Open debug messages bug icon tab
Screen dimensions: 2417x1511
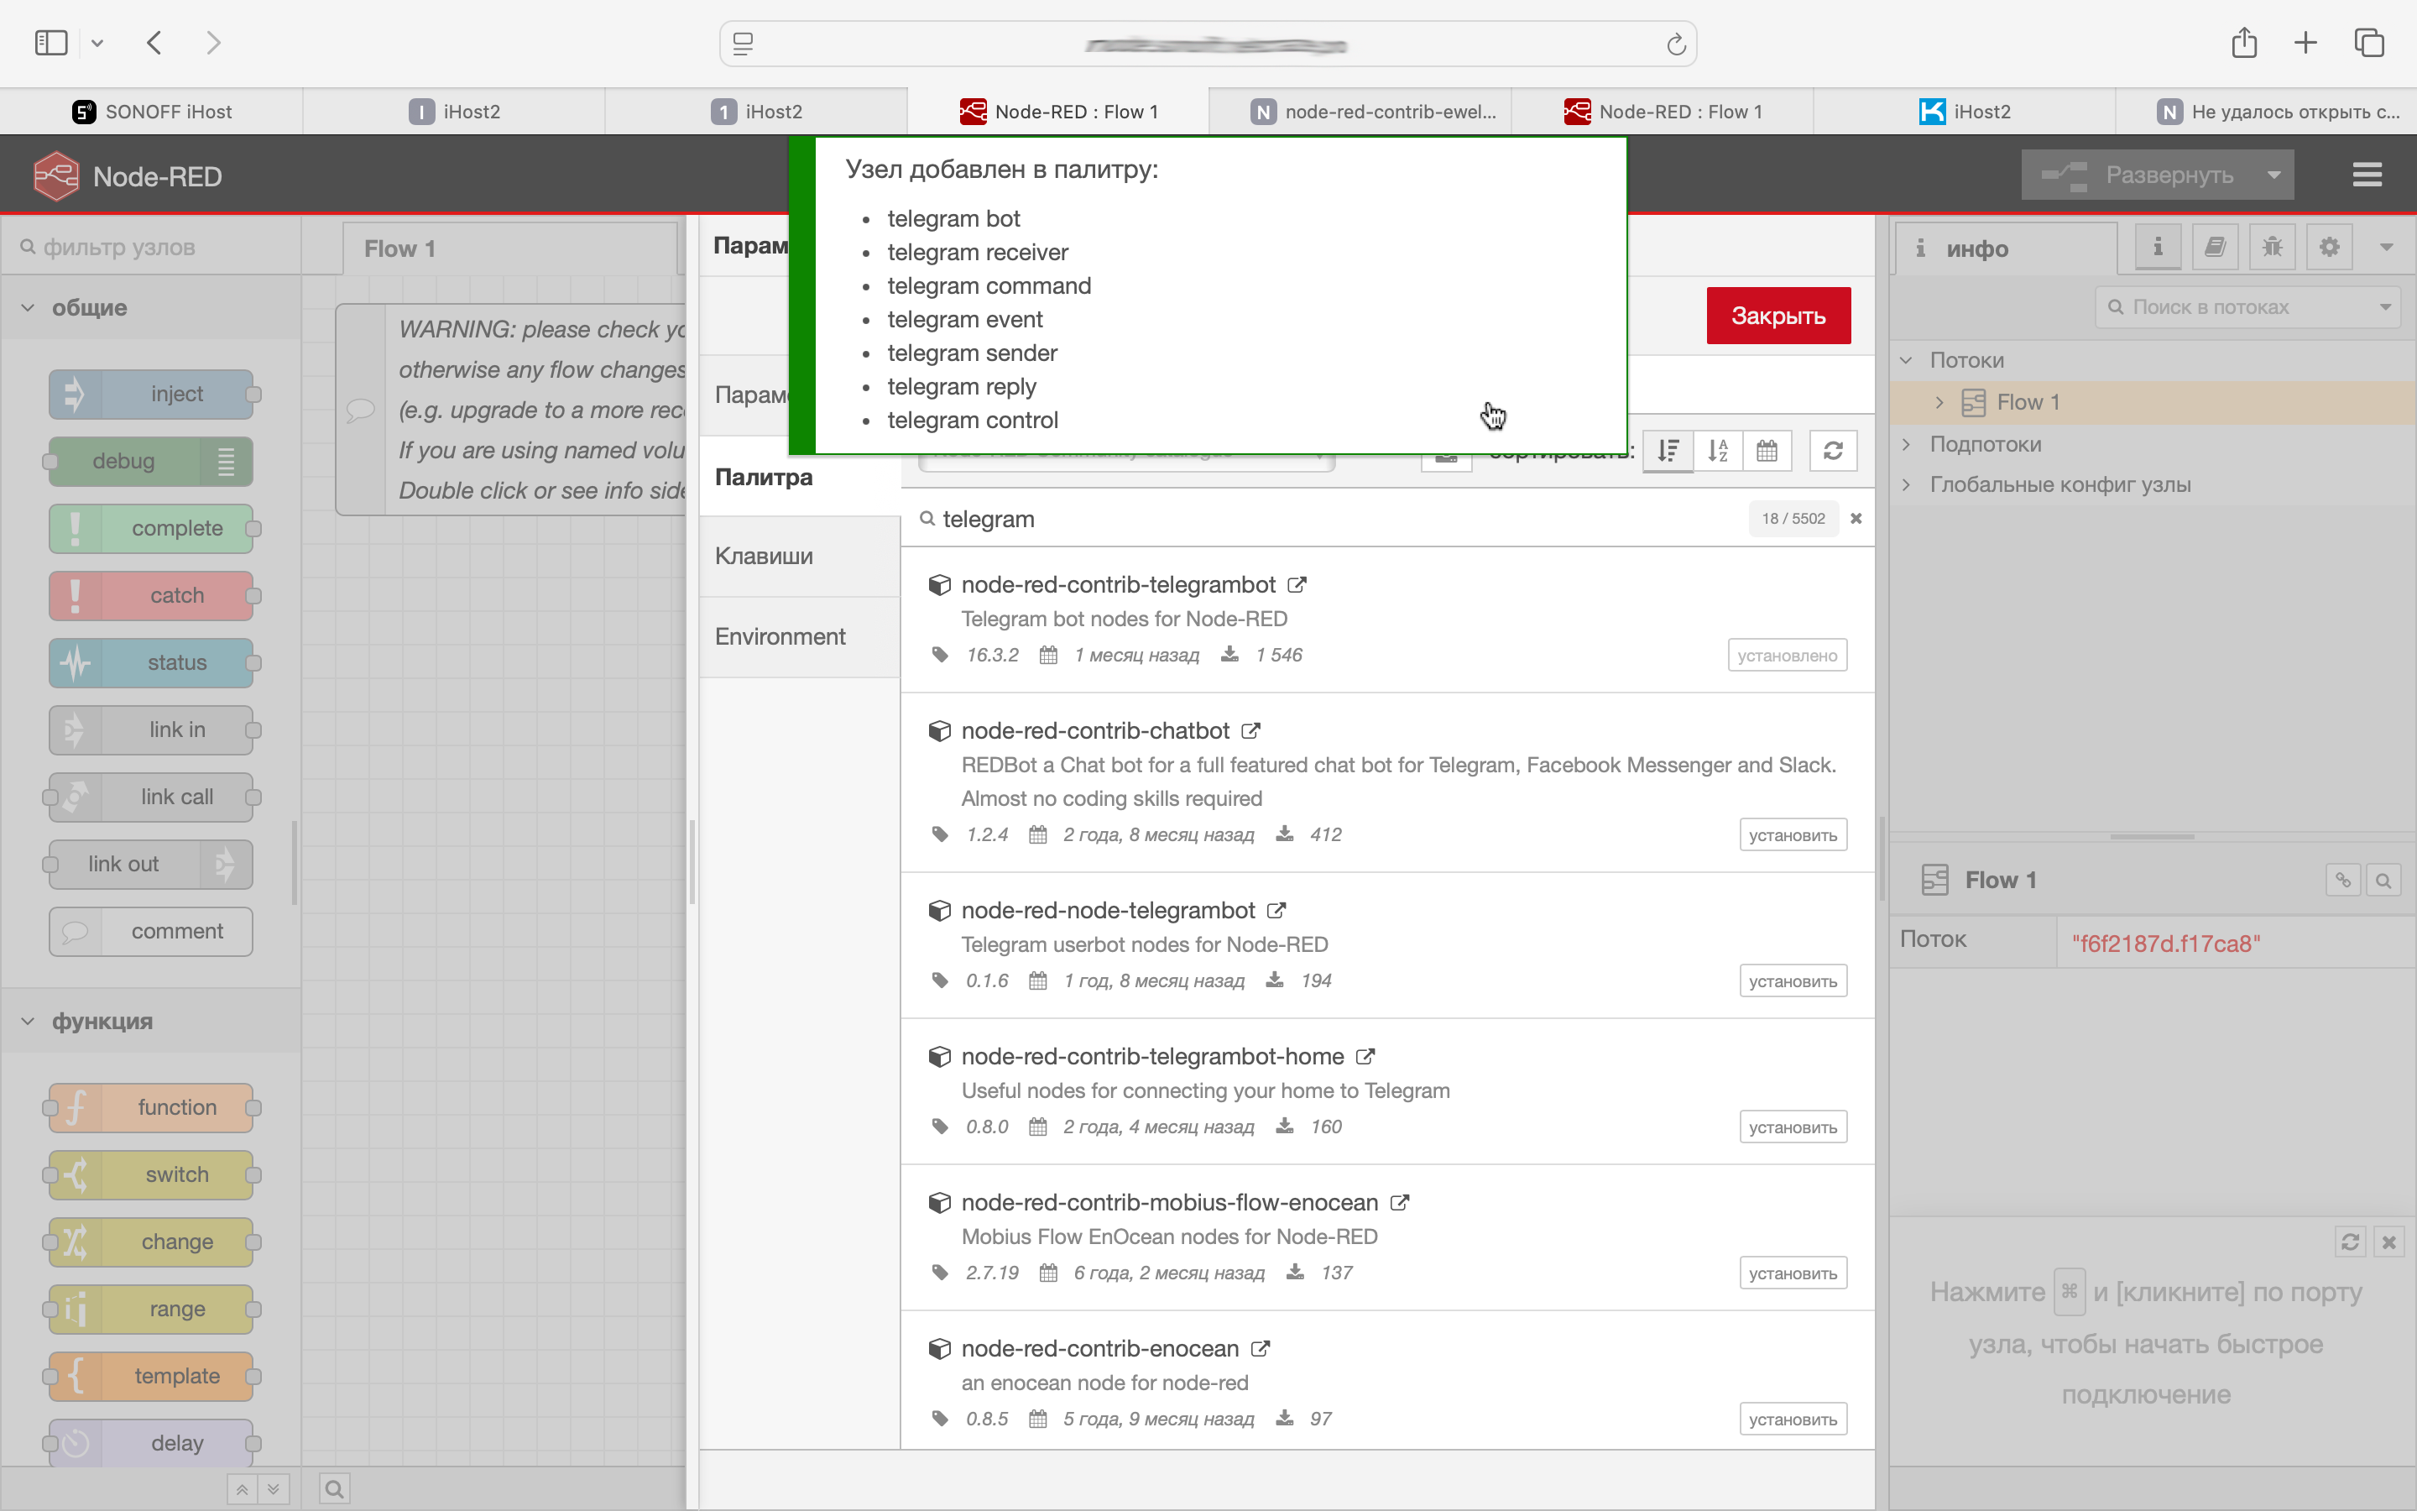click(x=2272, y=247)
